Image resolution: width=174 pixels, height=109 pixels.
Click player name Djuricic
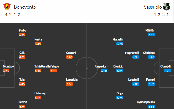click(x=118, y=66)
